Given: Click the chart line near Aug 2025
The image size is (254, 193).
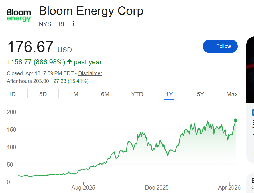Looking at the screenshot, I should [x=83, y=170].
